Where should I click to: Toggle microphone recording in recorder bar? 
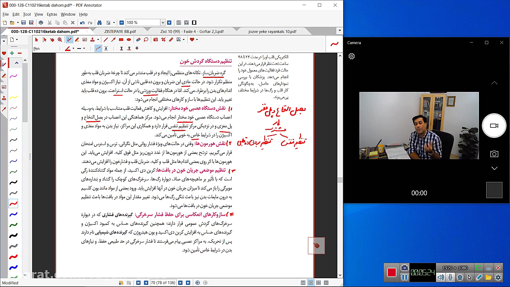pos(450,277)
